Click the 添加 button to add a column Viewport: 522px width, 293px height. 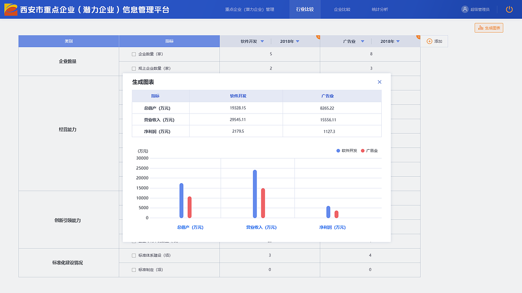[434, 41]
